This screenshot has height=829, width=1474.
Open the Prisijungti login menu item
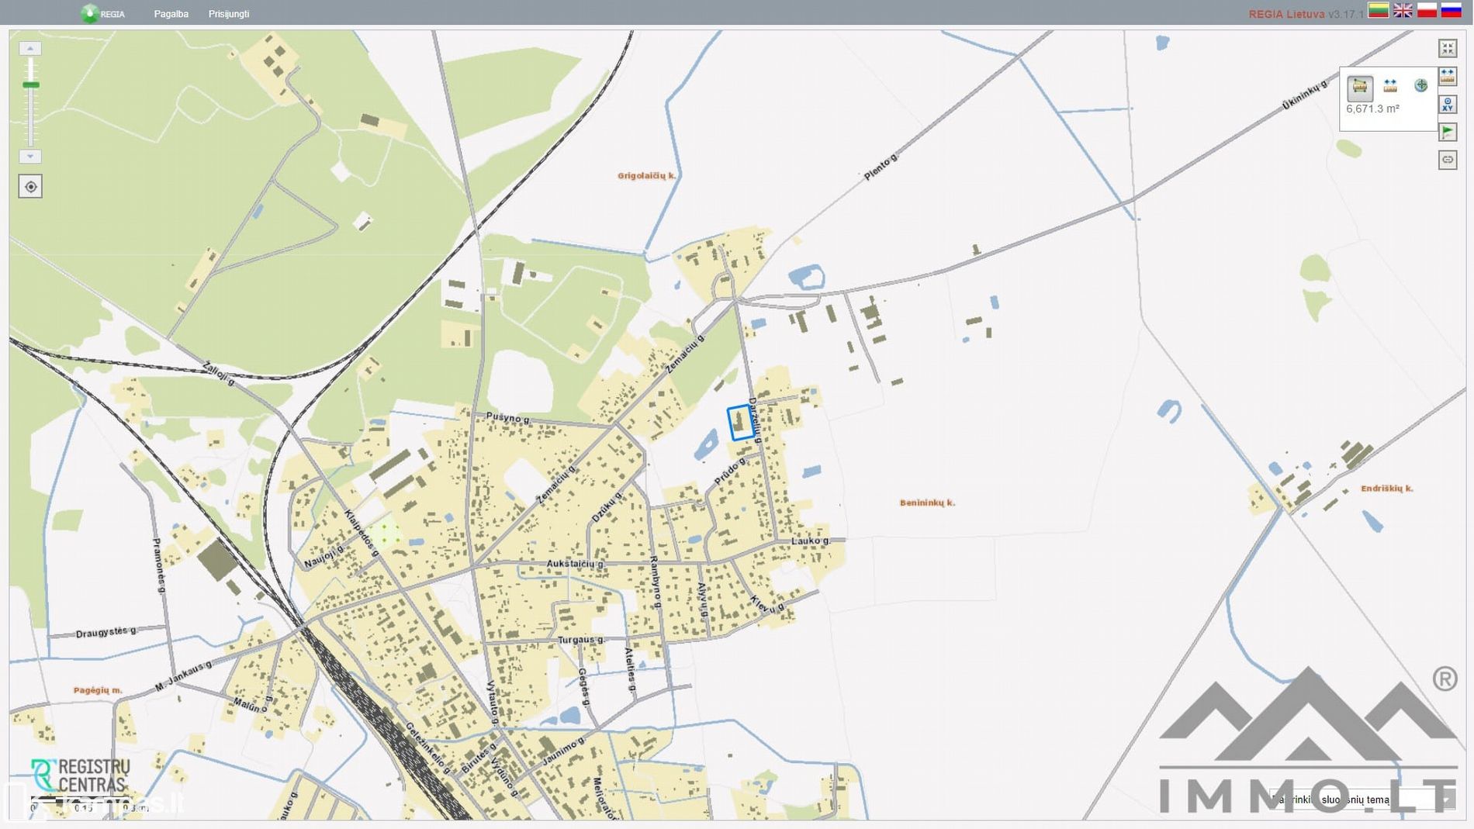point(229,14)
